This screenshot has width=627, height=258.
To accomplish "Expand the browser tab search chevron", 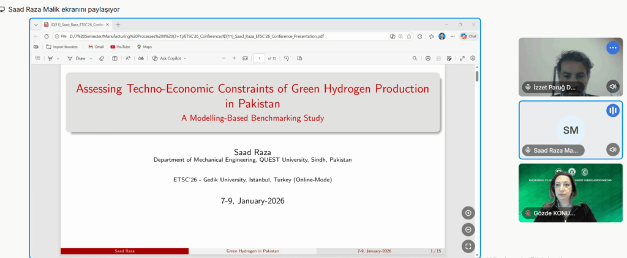I will (x=36, y=25).
